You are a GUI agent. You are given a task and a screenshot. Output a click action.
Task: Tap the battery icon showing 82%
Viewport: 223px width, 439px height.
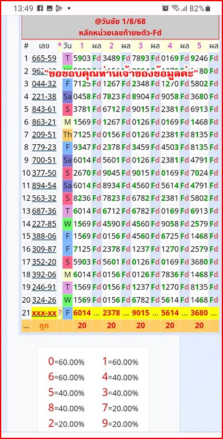[x=208, y=8]
